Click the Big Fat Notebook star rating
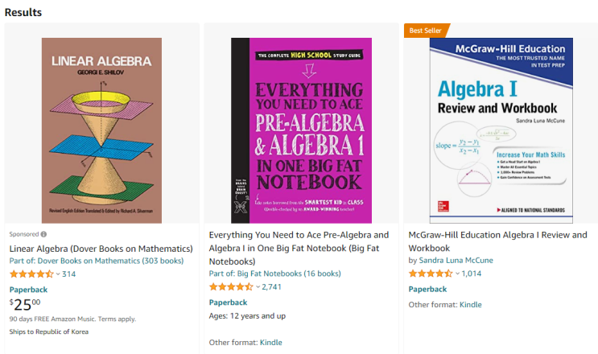 [x=231, y=287]
